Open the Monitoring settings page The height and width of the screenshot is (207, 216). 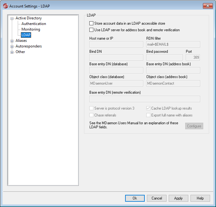coord(31,29)
